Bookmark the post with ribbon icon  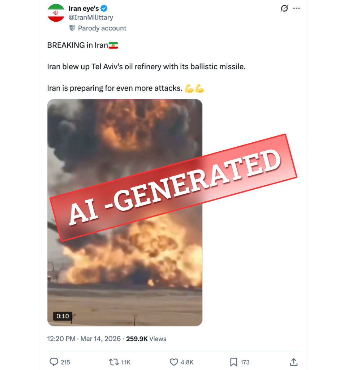tap(233, 362)
